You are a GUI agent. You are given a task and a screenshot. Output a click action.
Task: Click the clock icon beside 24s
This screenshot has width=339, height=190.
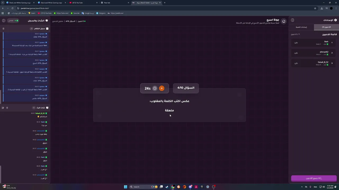[155, 88]
